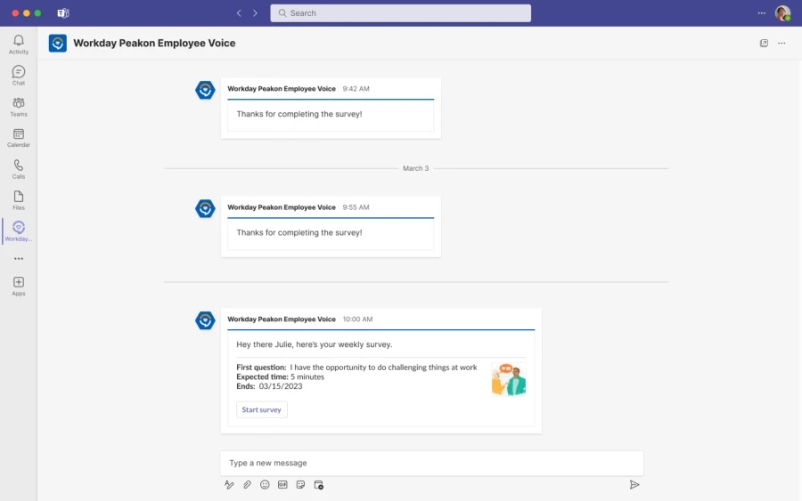Navigate back with the left arrow
802x501 pixels.
(x=239, y=13)
